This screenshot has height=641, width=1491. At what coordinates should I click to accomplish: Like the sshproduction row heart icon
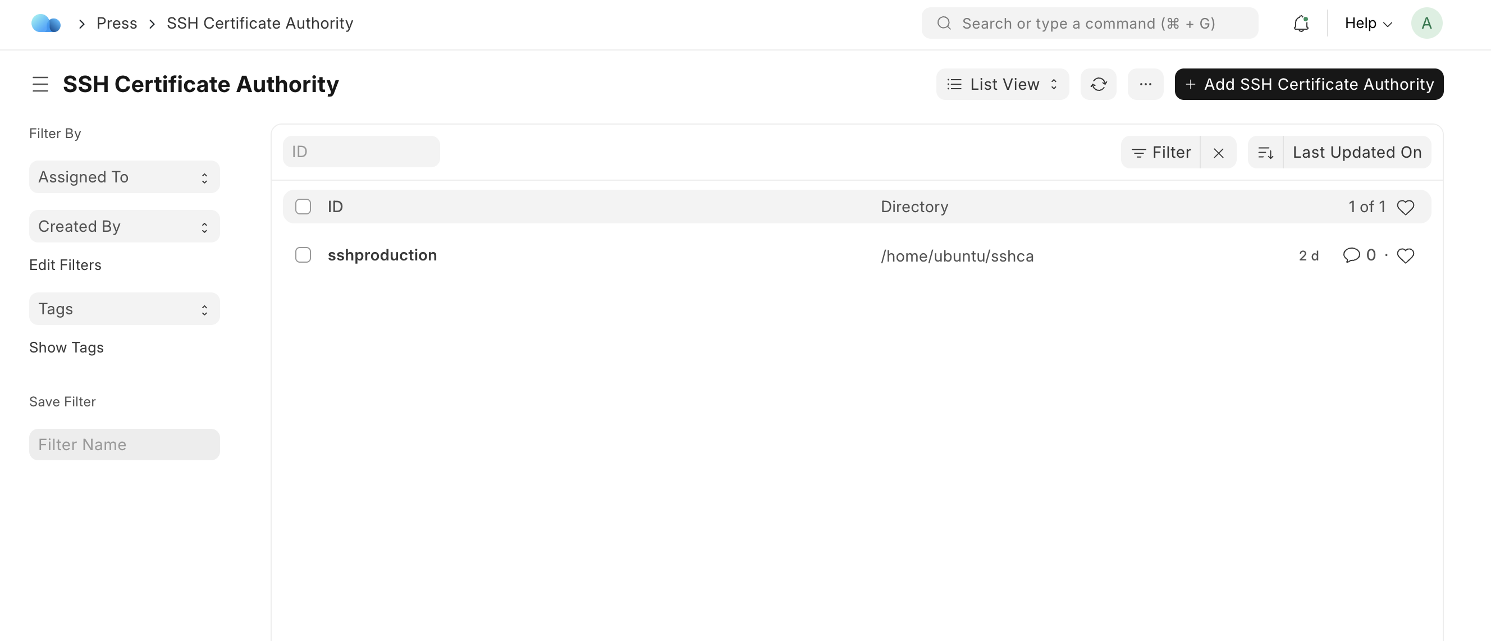click(x=1405, y=256)
